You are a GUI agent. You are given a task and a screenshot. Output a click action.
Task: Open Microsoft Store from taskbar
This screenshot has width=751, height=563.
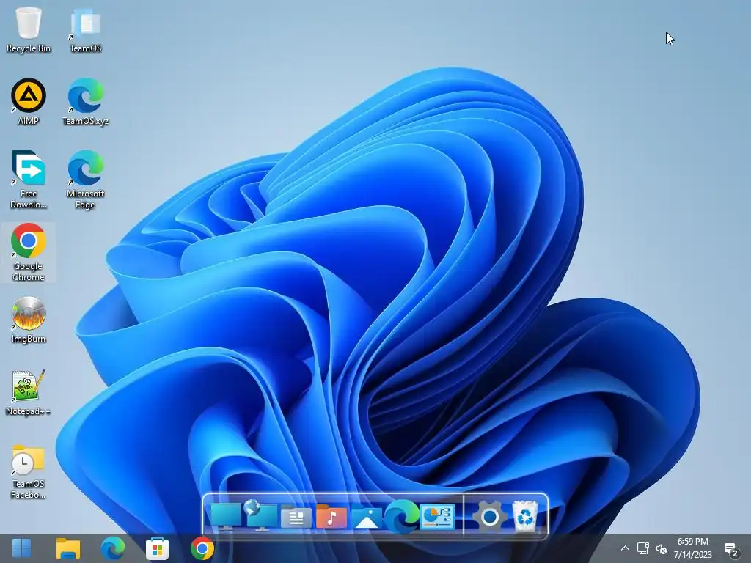pyautogui.click(x=157, y=548)
